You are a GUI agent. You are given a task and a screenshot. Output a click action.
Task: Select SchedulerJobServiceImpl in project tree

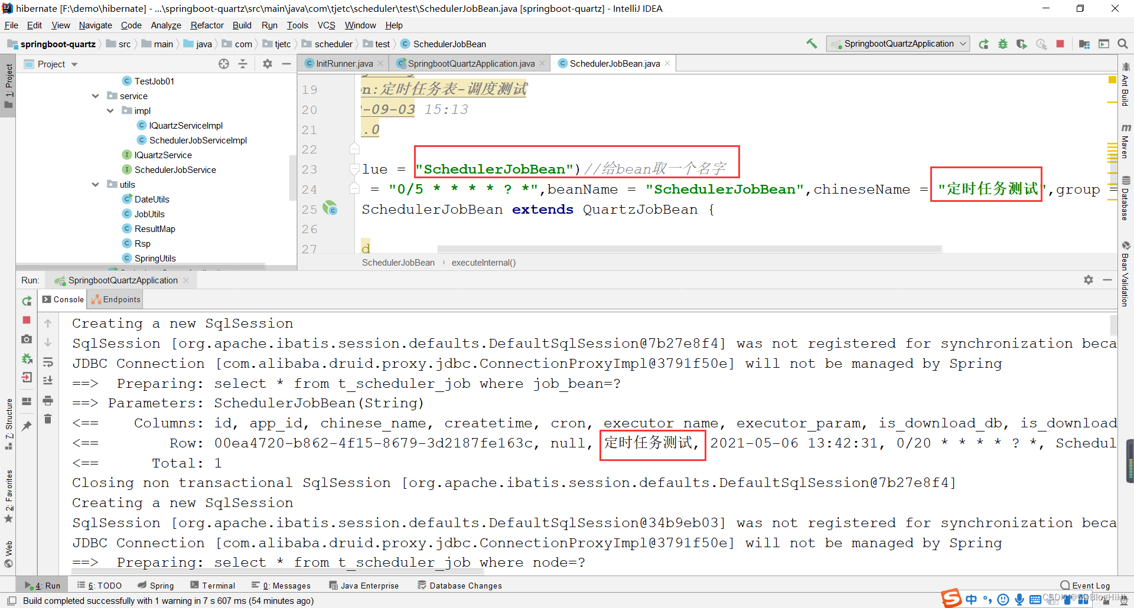coord(198,140)
